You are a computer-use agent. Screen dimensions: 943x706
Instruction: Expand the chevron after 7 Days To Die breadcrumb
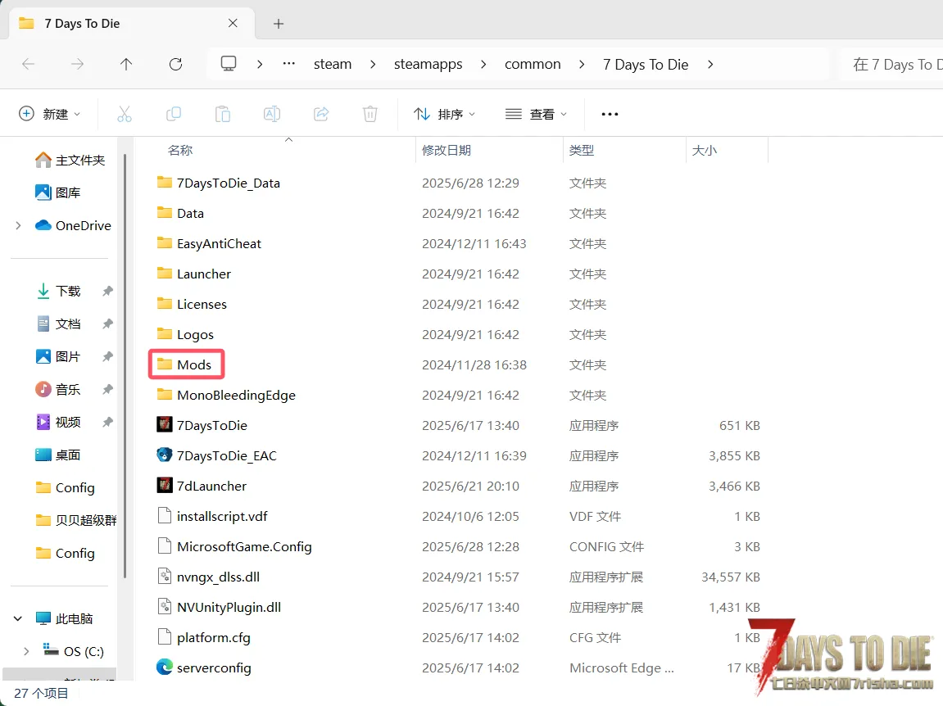click(x=710, y=64)
